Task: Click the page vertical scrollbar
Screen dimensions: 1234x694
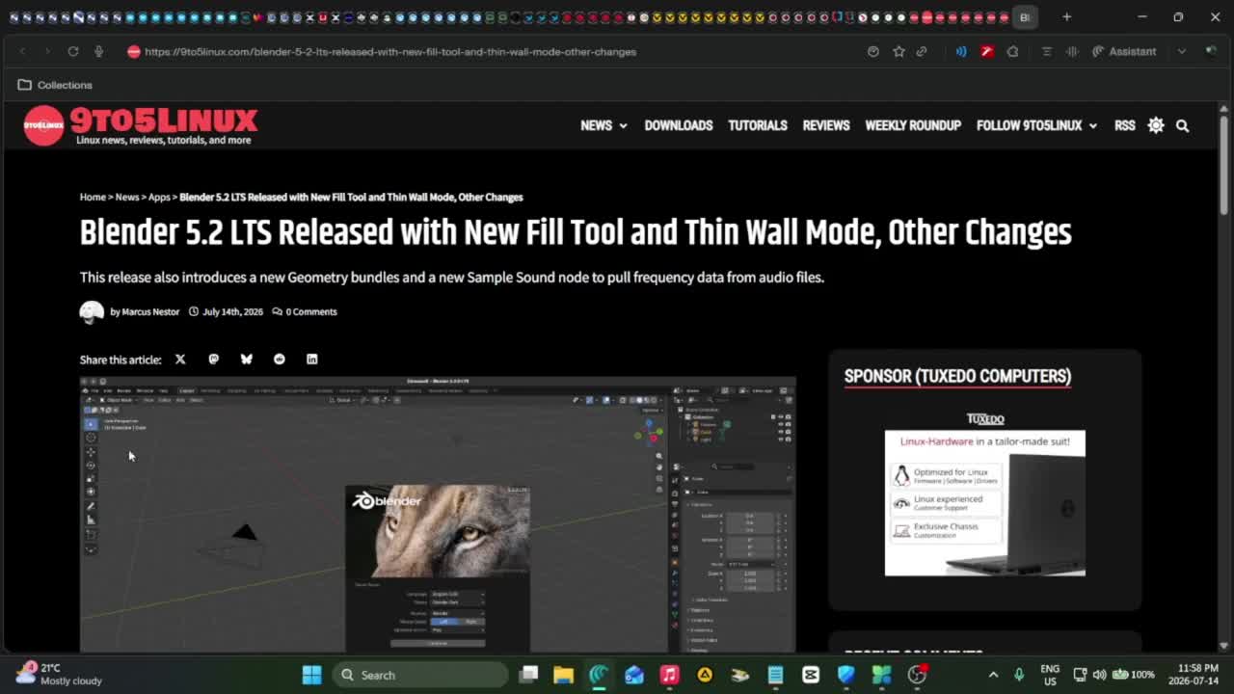Action: tap(1223, 164)
